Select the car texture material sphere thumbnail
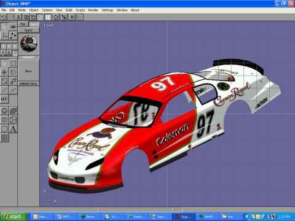Image resolution: width=295 pixels, height=221 pixels. click(x=28, y=44)
